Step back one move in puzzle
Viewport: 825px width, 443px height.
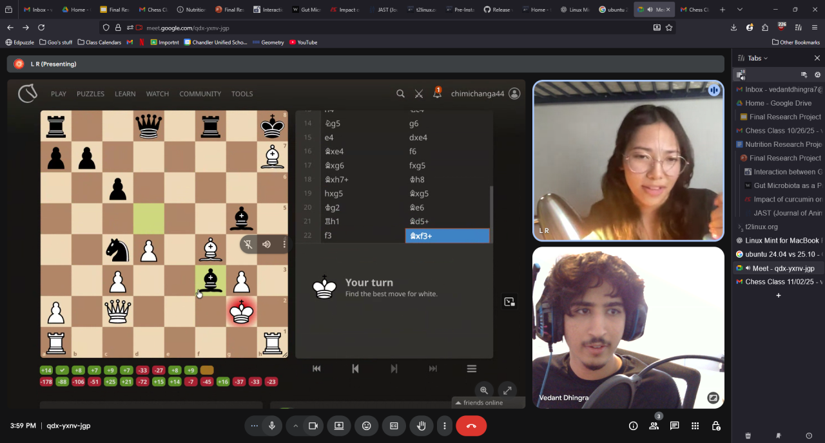[x=355, y=368]
